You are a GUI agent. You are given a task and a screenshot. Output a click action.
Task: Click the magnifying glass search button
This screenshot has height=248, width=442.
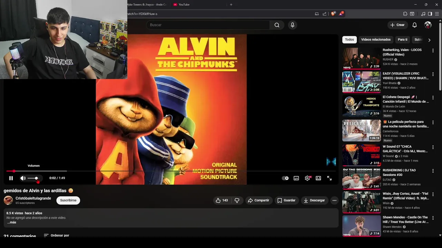tap(277, 25)
